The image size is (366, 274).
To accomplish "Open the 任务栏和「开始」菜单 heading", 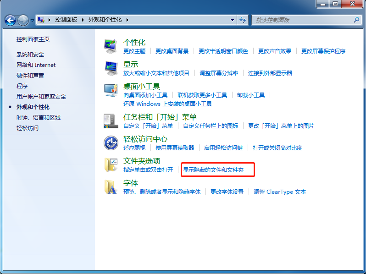I will pyautogui.click(x=160, y=117).
